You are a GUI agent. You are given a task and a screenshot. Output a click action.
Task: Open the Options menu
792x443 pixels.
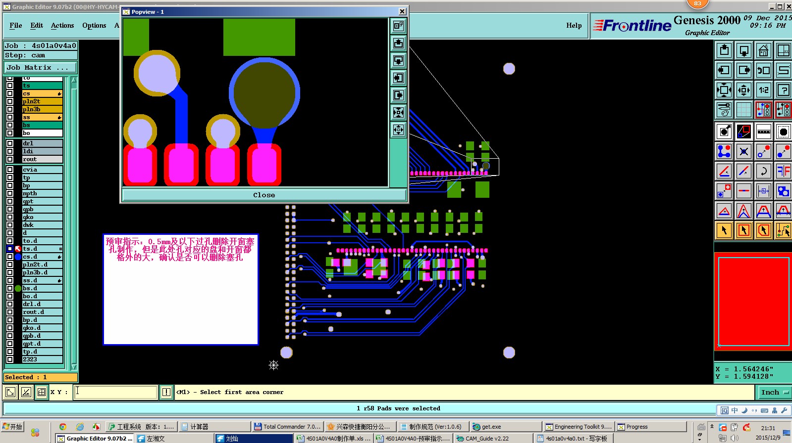tap(94, 25)
